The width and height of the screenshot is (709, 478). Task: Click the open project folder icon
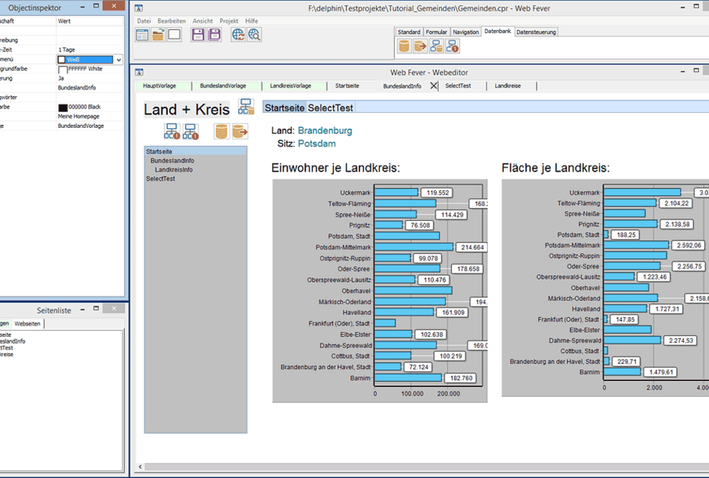[158, 35]
